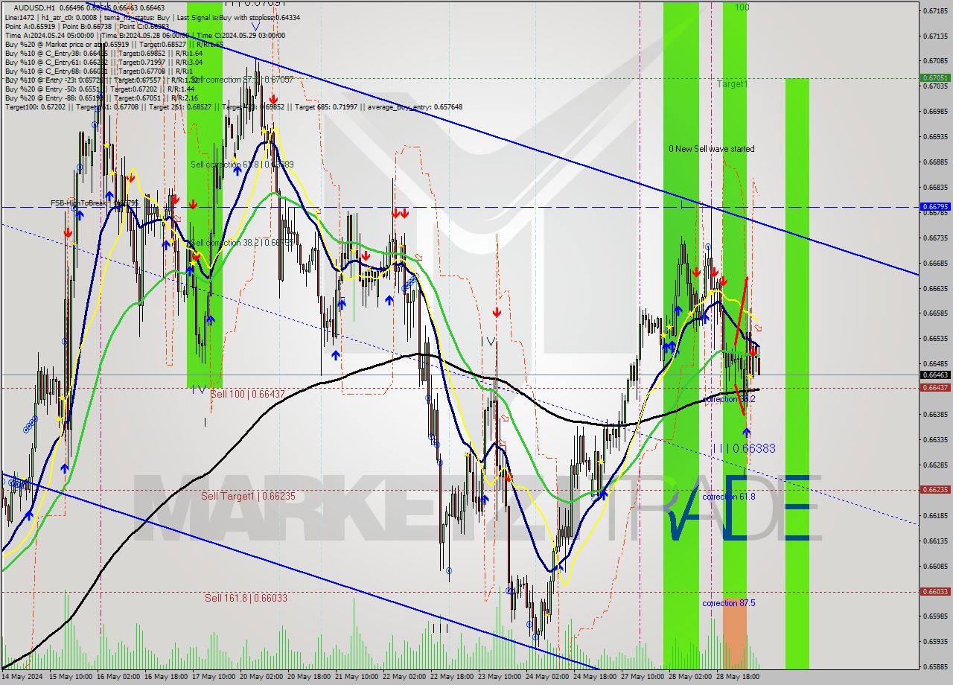Click the '27 May 10:00' time label
This screenshot has height=685, width=953.
click(x=642, y=677)
